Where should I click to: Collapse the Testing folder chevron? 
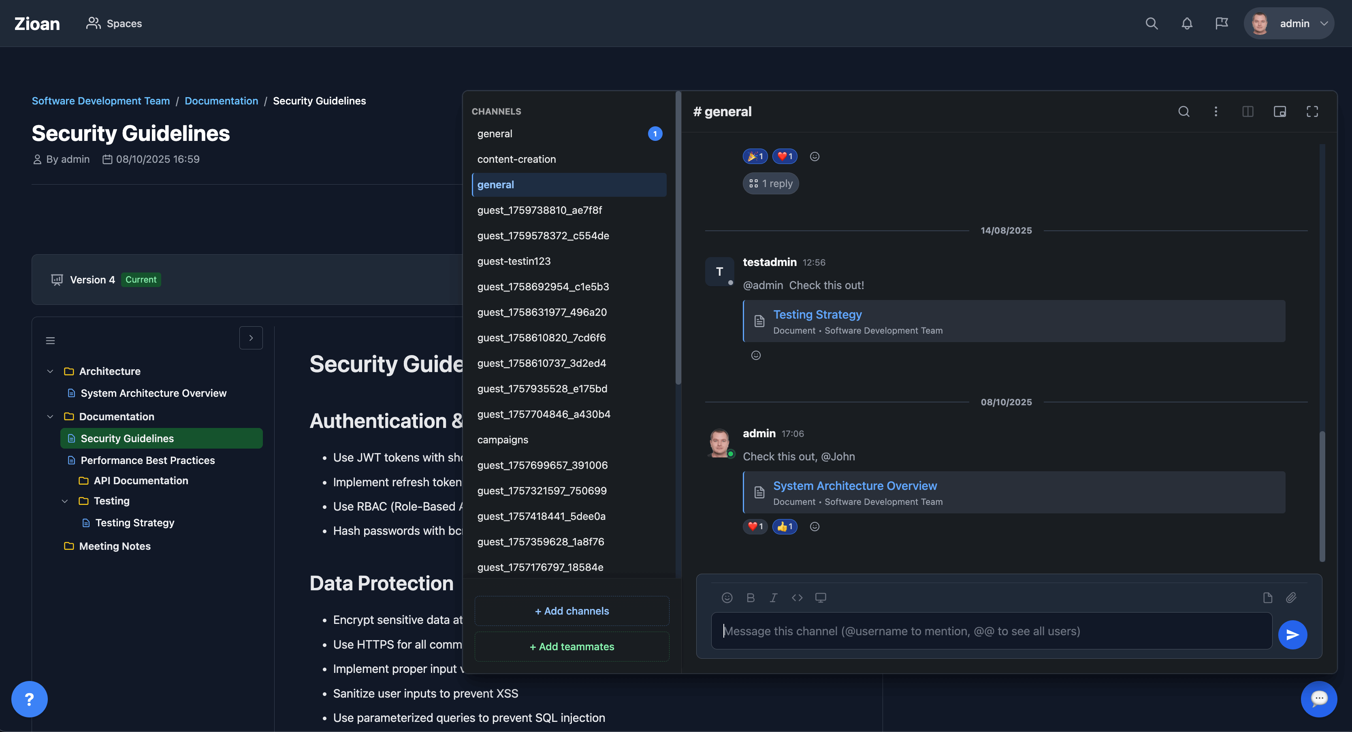coord(65,501)
